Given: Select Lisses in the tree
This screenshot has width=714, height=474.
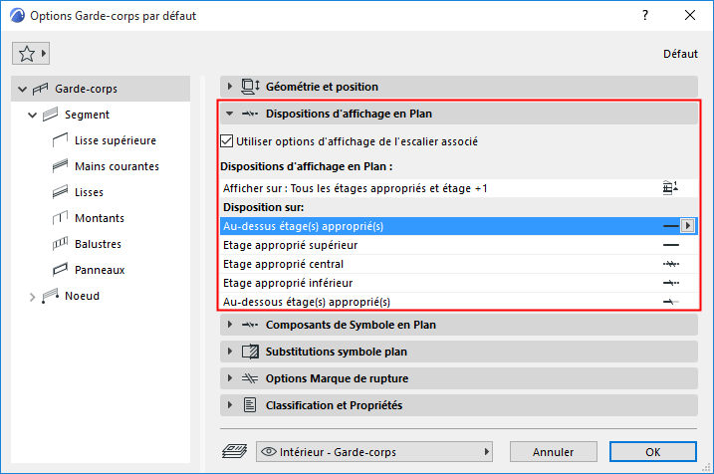Looking at the screenshot, I should pyautogui.click(x=89, y=192).
